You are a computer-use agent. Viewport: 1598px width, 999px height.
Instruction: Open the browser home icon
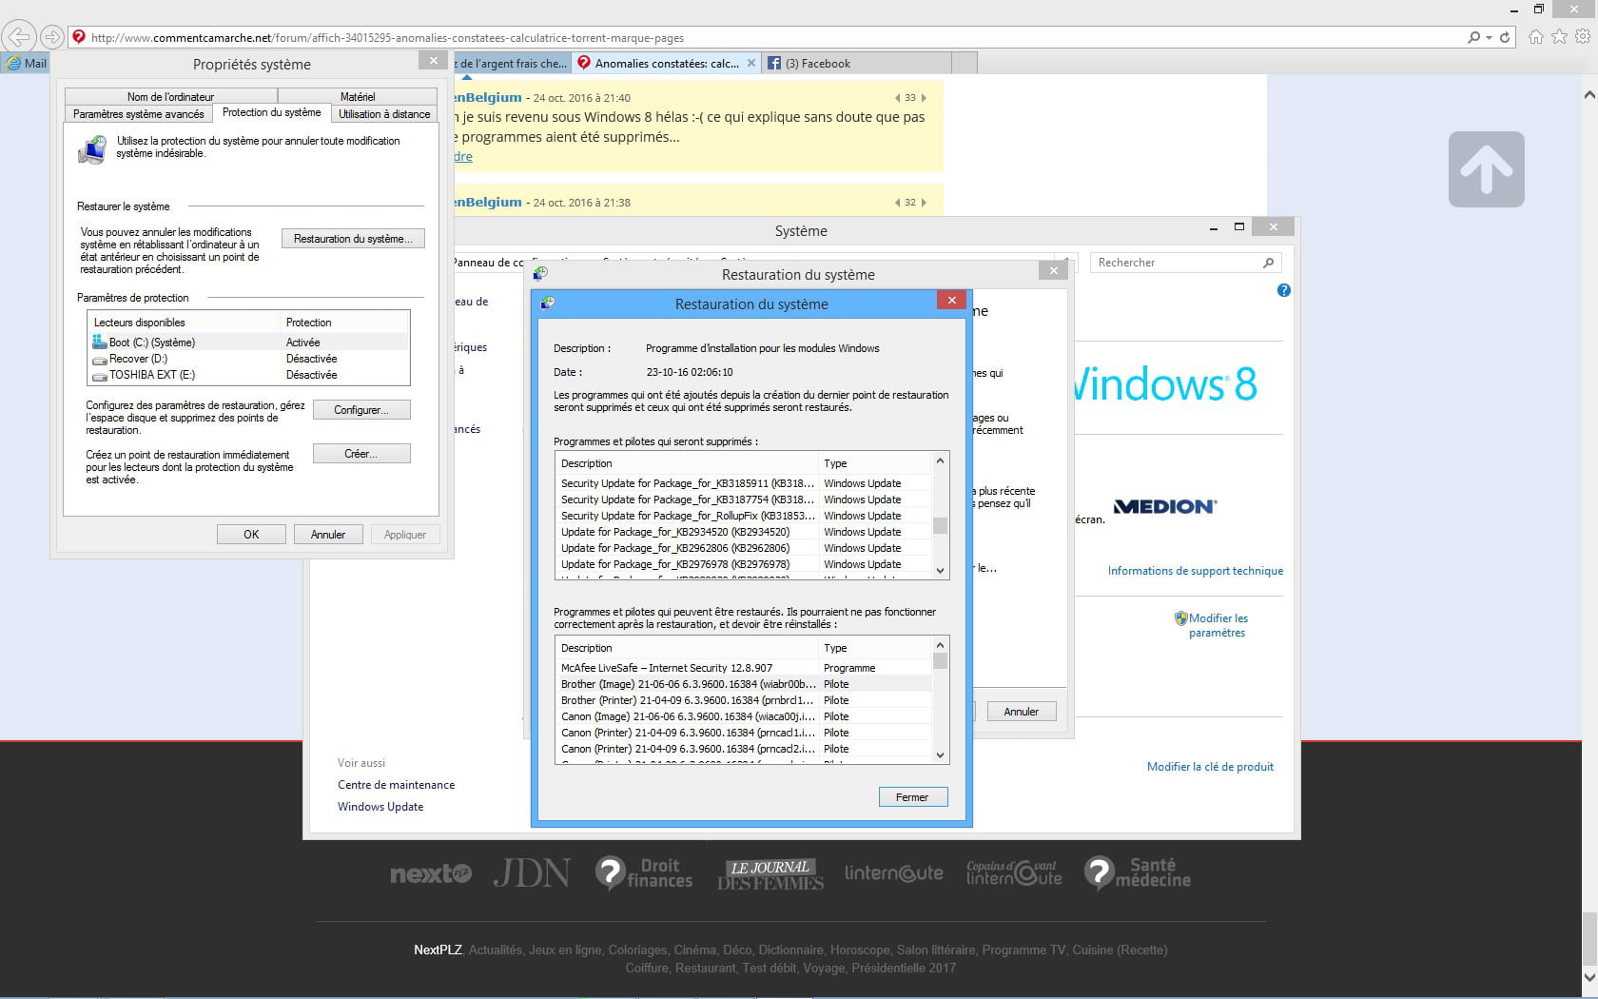click(x=1535, y=37)
